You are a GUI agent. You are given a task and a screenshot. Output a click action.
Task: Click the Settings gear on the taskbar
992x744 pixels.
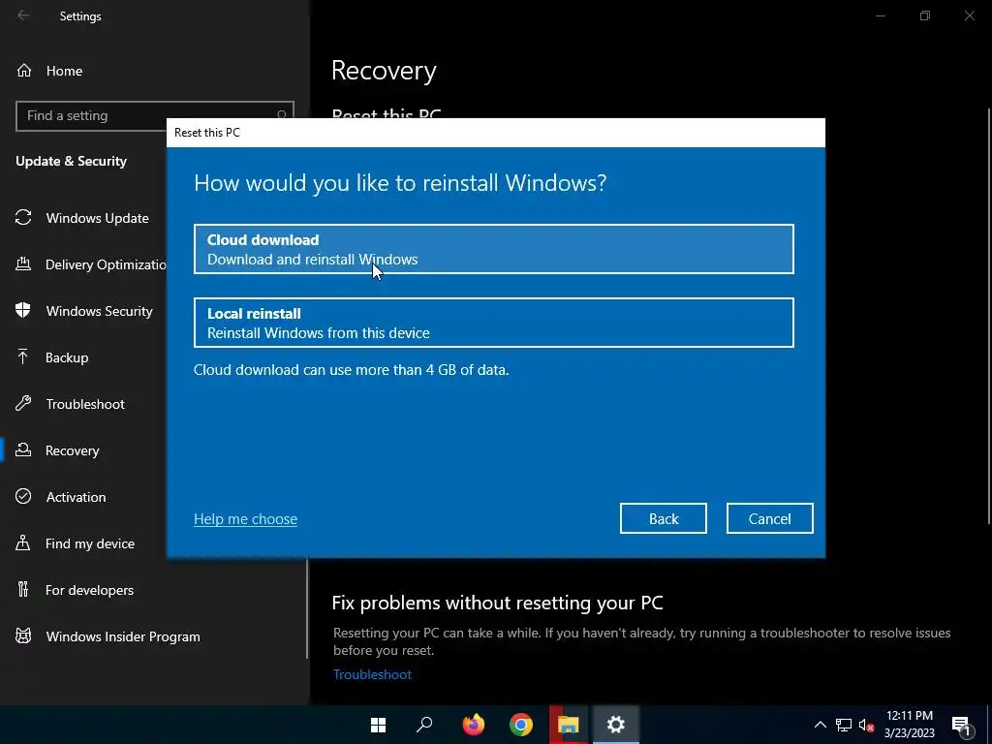coord(615,725)
